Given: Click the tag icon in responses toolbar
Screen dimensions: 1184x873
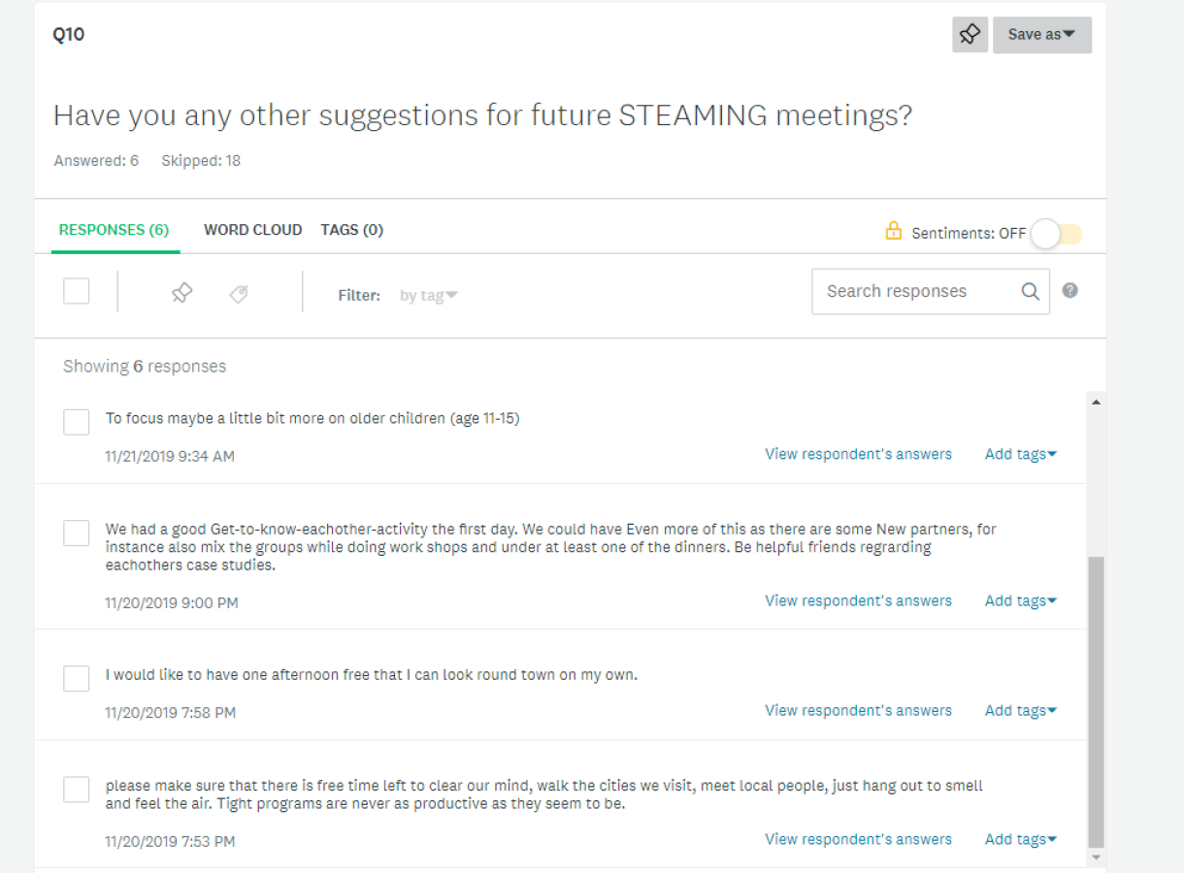Looking at the screenshot, I should tap(239, 294).
